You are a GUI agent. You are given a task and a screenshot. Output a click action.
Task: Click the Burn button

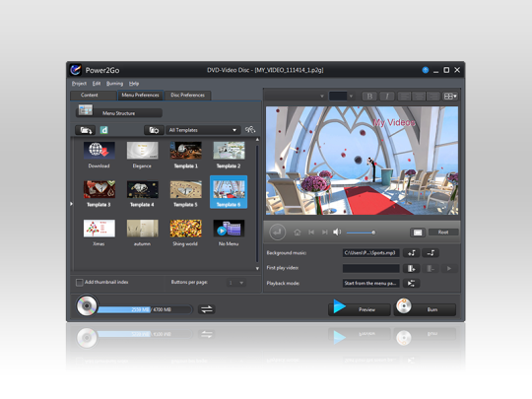click(x=425, y=308)
